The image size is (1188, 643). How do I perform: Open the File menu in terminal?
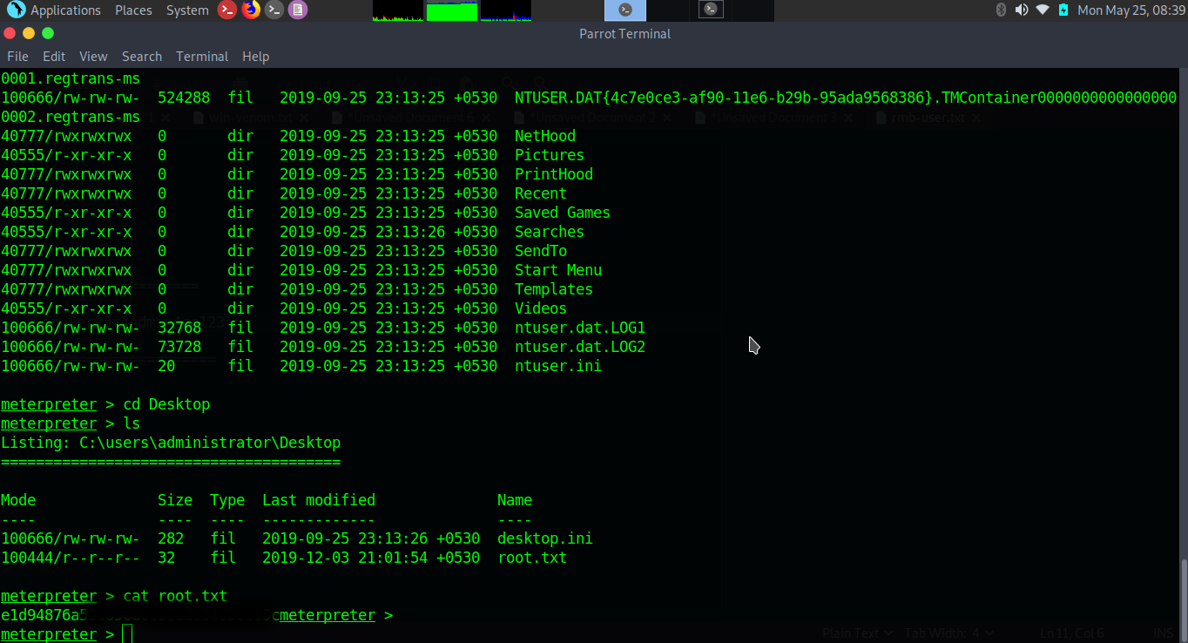coord(17,57)
